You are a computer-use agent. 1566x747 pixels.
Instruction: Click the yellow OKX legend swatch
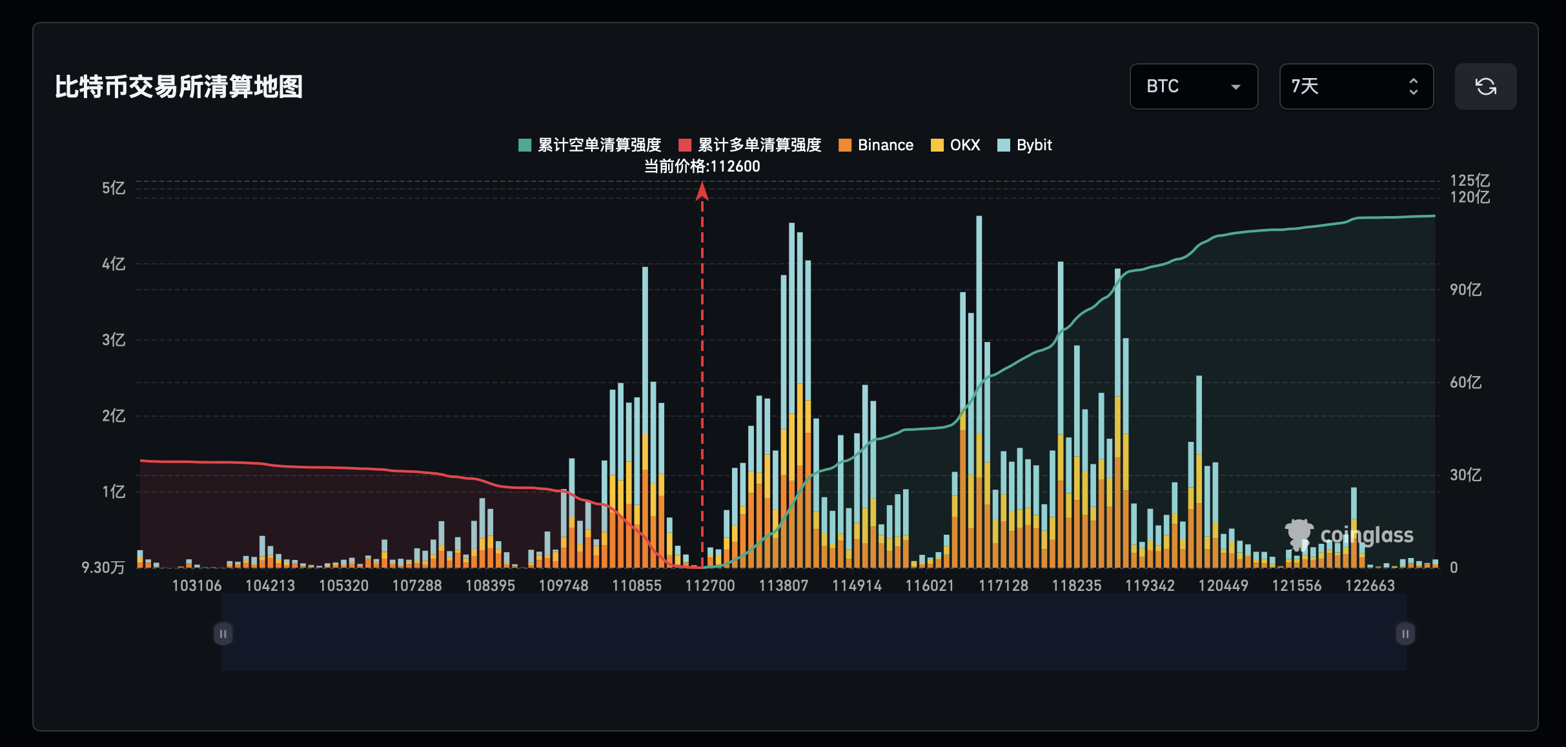pos(937,145)
